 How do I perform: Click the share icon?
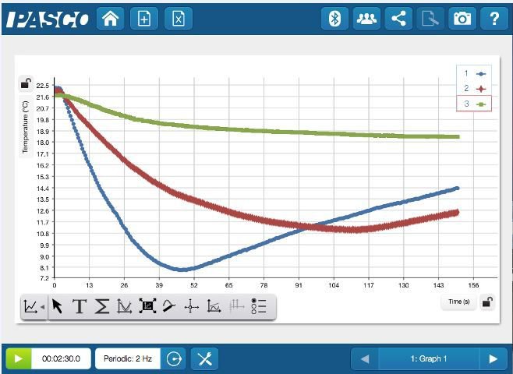pos(398,19)
